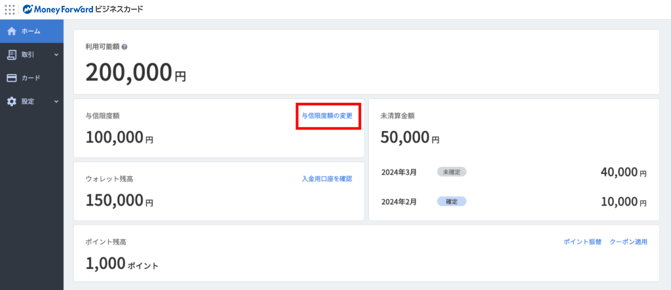Viewport: 671px width, 290px height.
Task: Click the クーポン適用 link
Action: pyautogui.click(x=628, y=242)
